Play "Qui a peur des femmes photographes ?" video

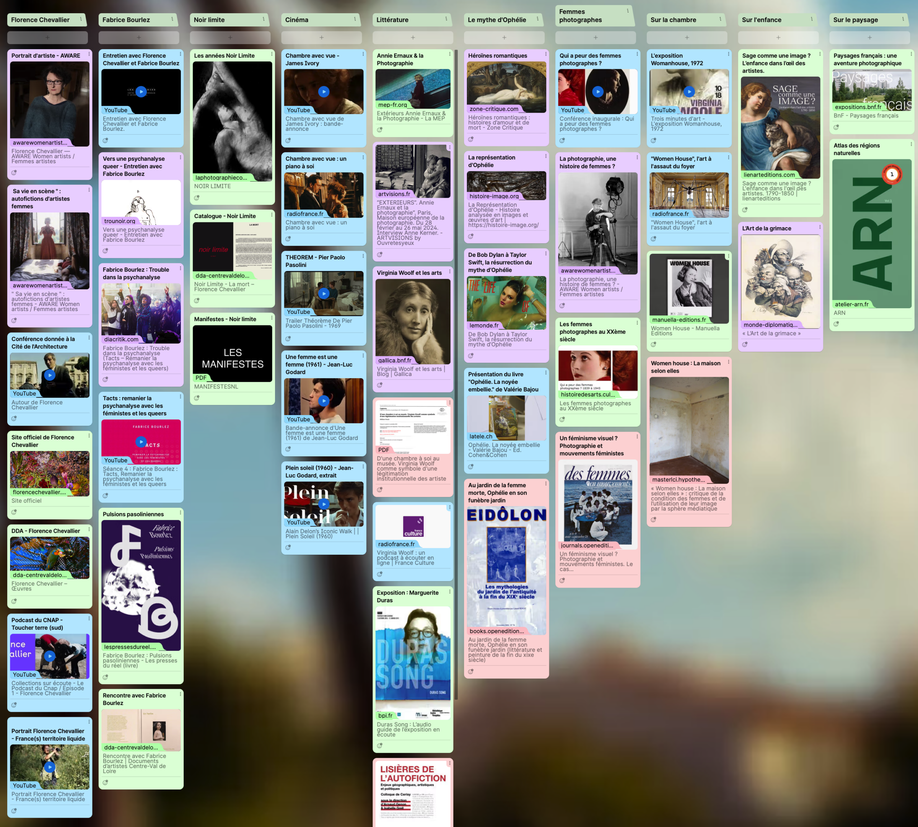tap(598, 91)
